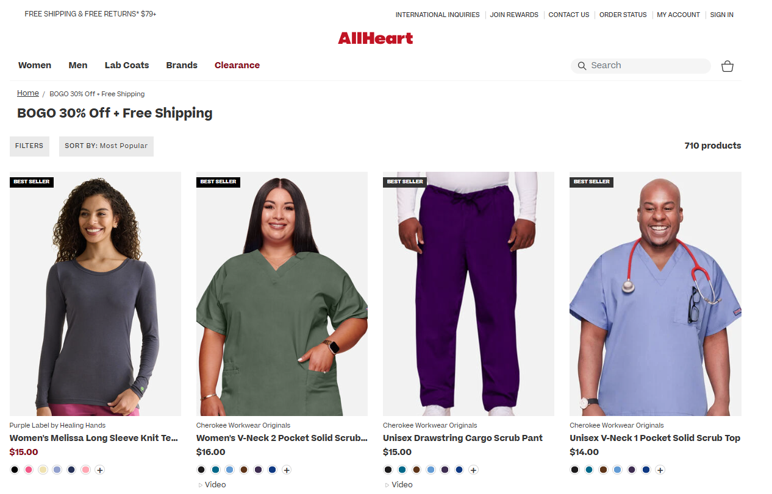This screenshot has height=494, width=772.
Task: Select black swatch on Unisex V-Neck Scrub Top
Action: pos(574,470)
